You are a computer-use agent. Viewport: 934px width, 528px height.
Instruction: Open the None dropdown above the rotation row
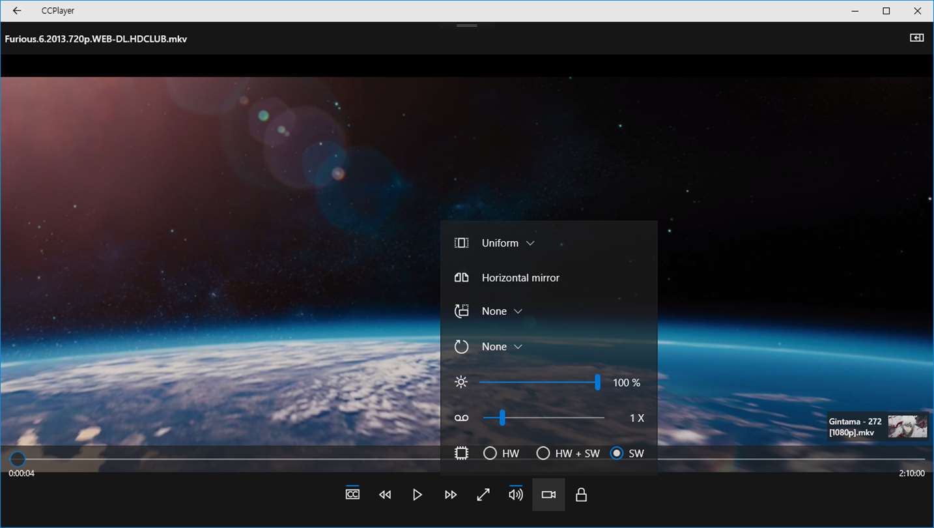(x=502, y=312)
